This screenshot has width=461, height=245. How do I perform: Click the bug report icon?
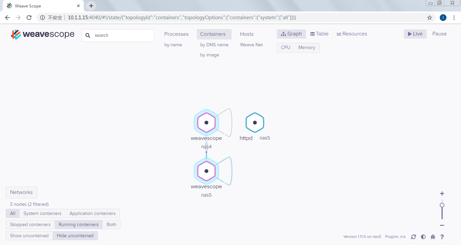tap(433, 237)
